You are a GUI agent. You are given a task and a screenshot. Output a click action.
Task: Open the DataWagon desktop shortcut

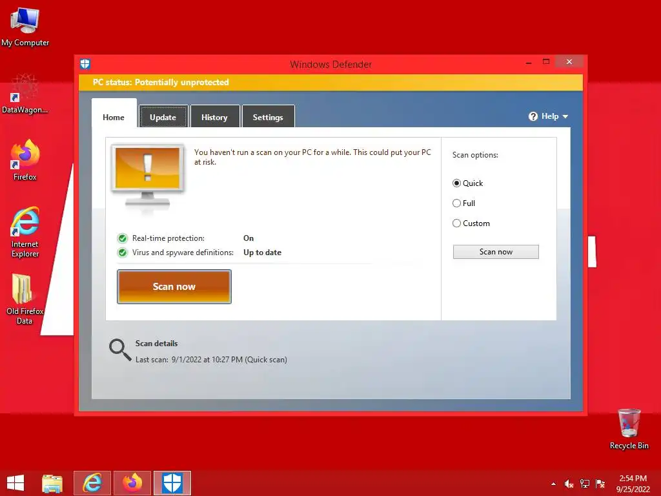[x=25, y=94]
